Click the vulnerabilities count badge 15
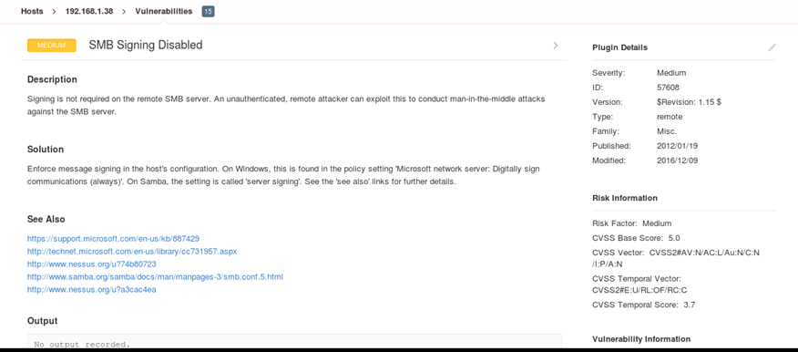The height and width of the screenshot is (352, 798). pyautogui.click(x=208, y=11)
